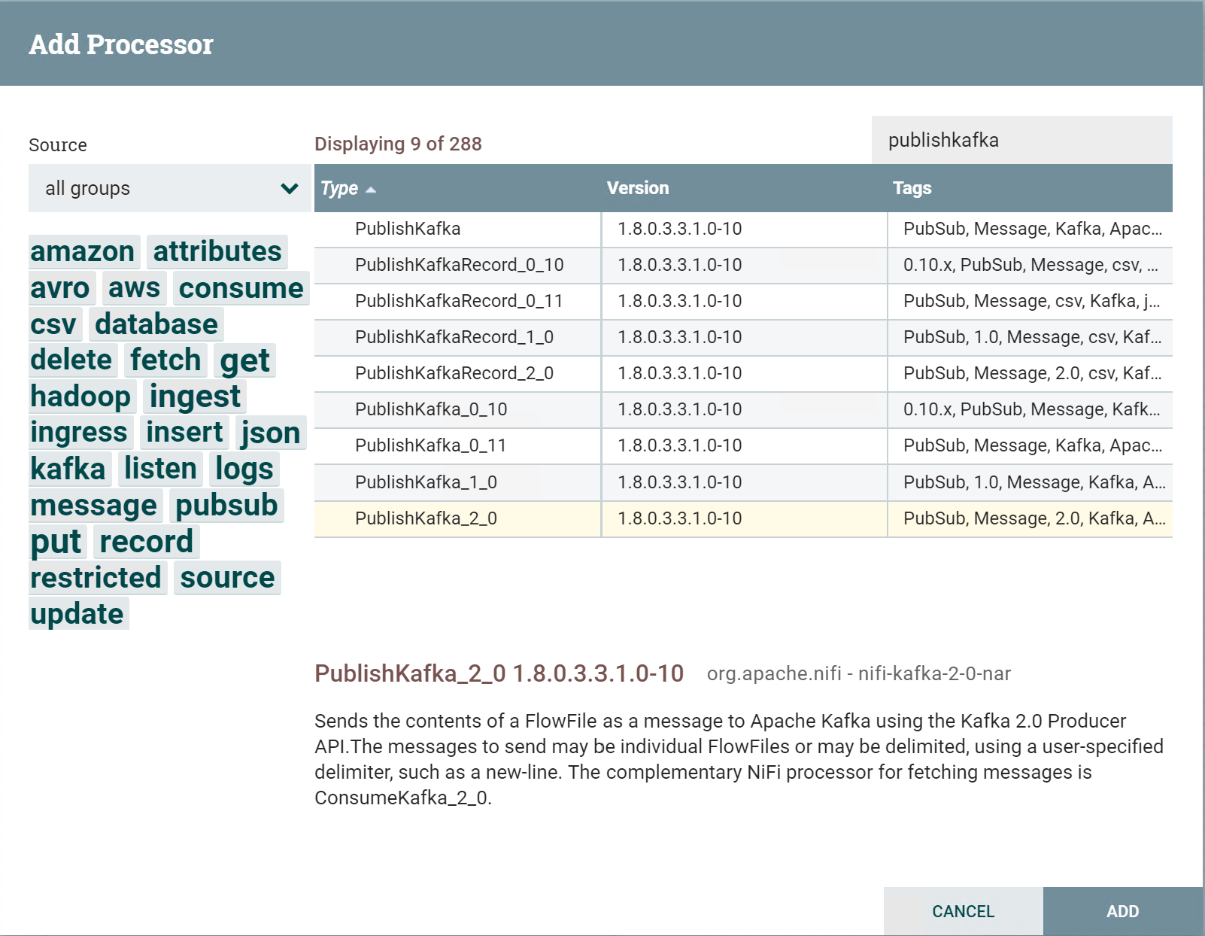Select PublishKafkaRecord_1_0 in the list

point(743,337)
